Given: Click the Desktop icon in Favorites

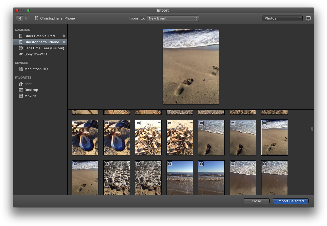Looking at the screenshot, I should pyautogui.click(x=21, y=90).
